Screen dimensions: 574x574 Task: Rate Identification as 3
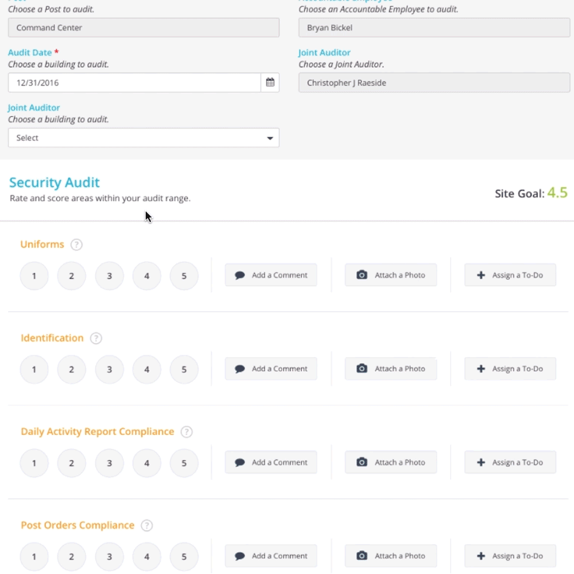coord(109,369)
